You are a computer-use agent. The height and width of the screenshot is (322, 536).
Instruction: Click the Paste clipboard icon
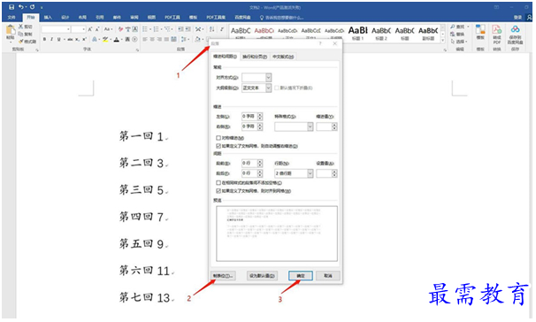(11, 30)
